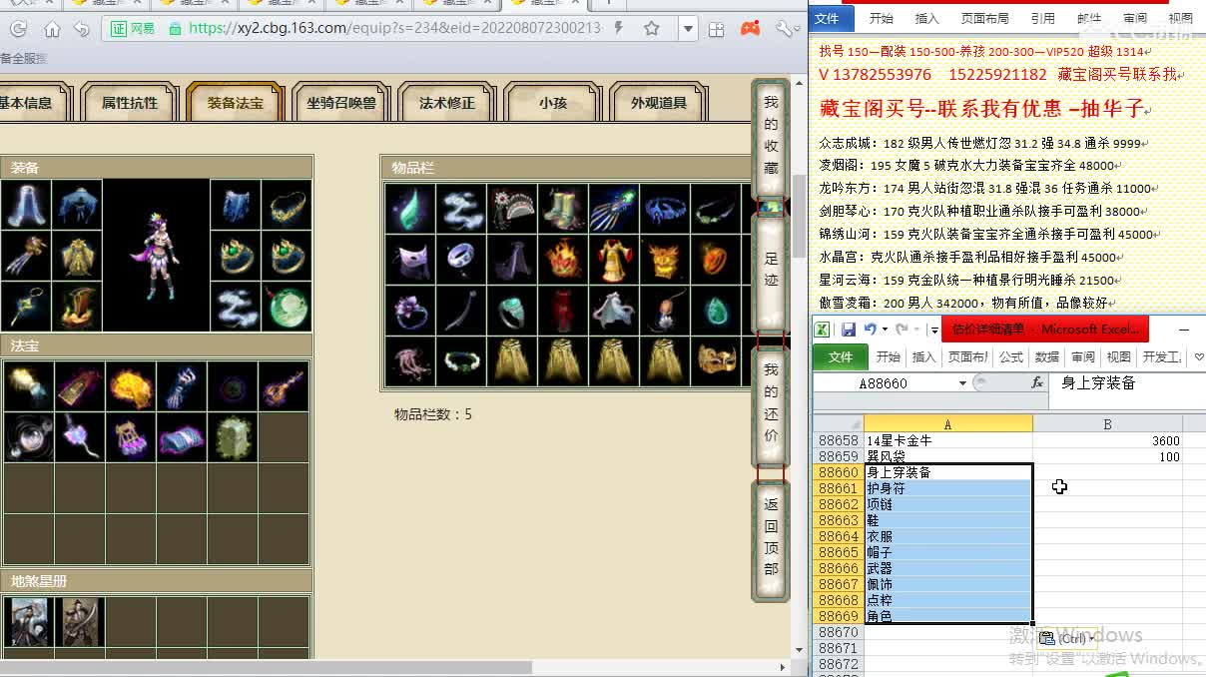Open the 小孩 tab
Image resolution: width=1206 pixels, height=677 pixels.
(553, 103)
